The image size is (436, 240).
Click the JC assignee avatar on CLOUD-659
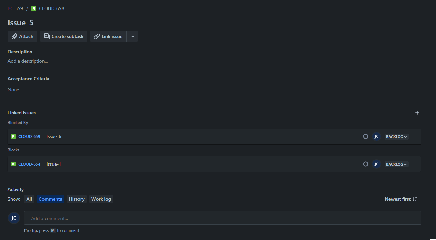376,136
